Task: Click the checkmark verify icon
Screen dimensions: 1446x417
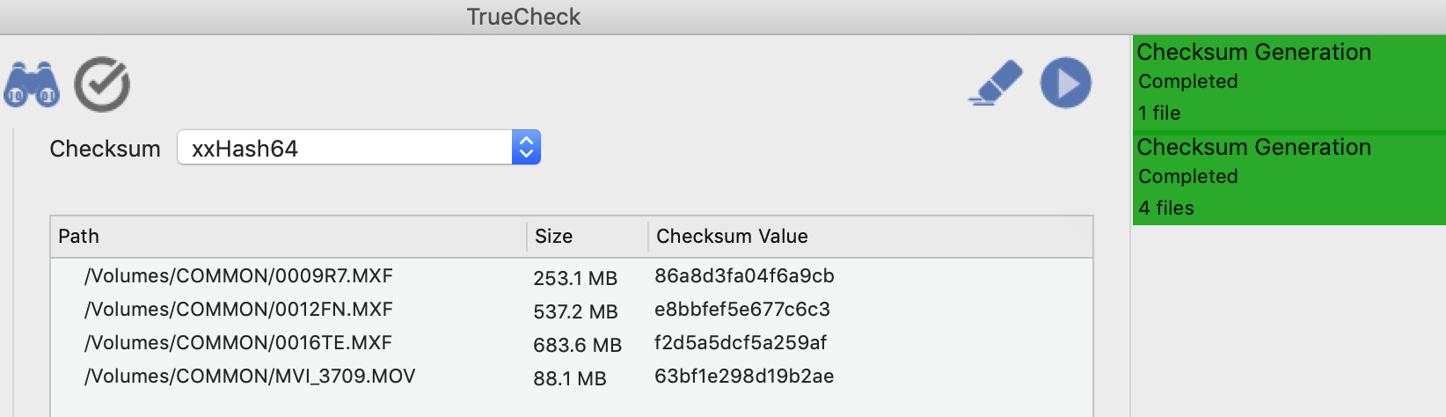Action: point(102,84)
